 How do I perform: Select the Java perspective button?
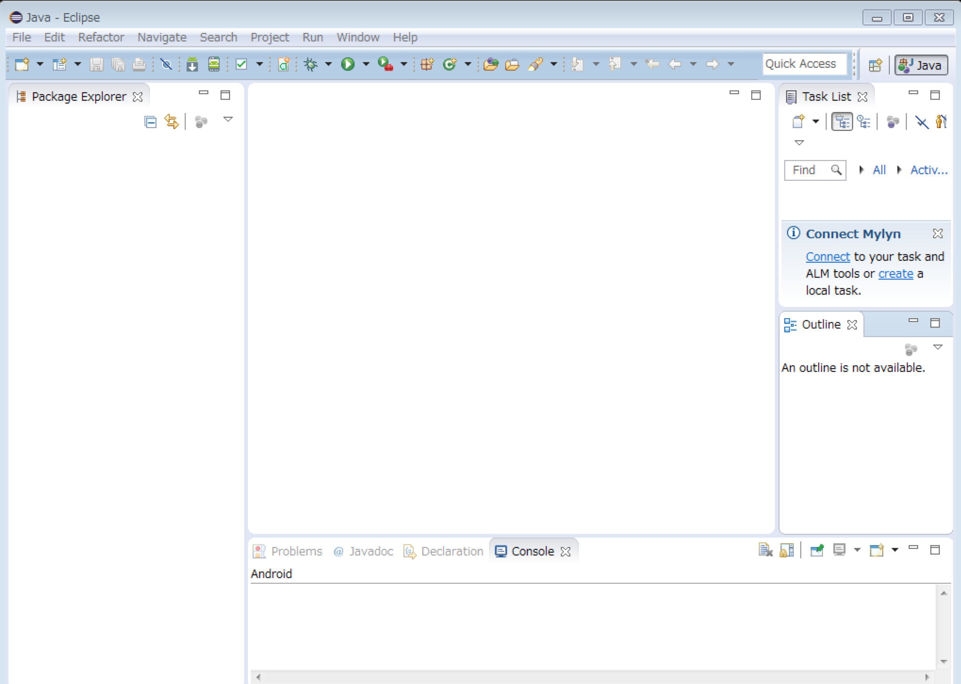point(921,65)
